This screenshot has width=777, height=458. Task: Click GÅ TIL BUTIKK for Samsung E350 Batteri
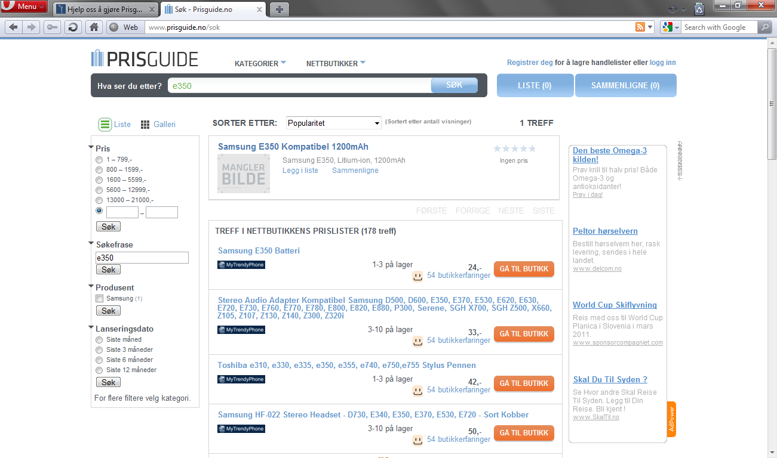[x=524, y=269]
